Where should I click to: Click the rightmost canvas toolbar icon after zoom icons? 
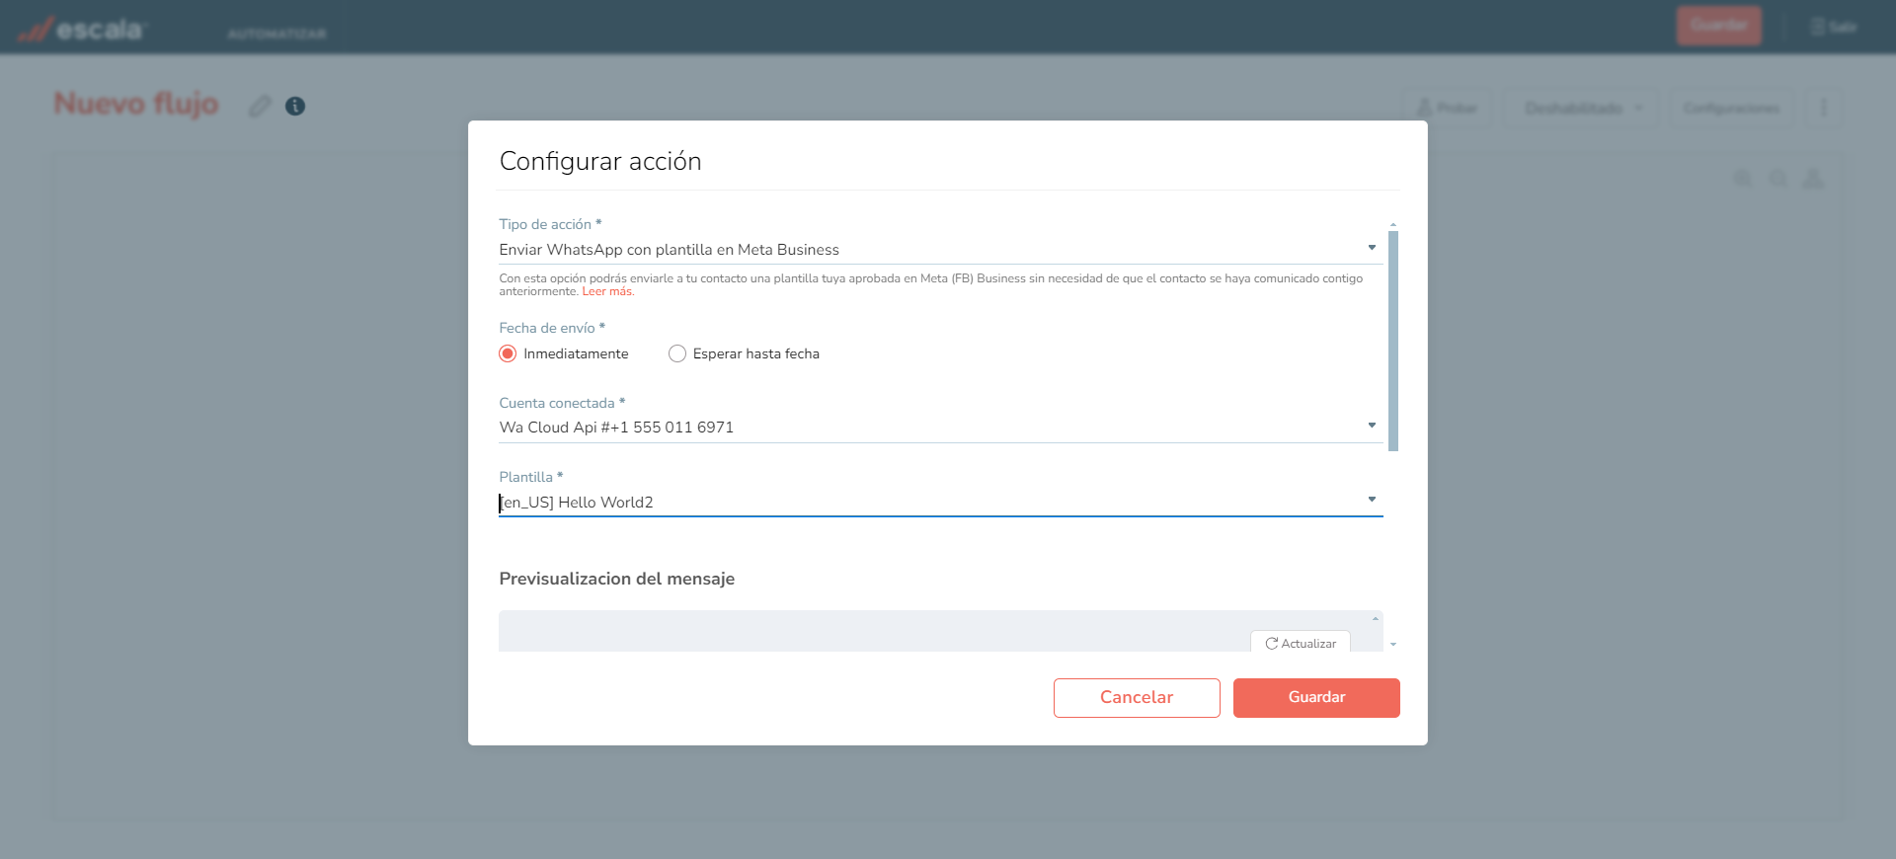pos(1813,179)
